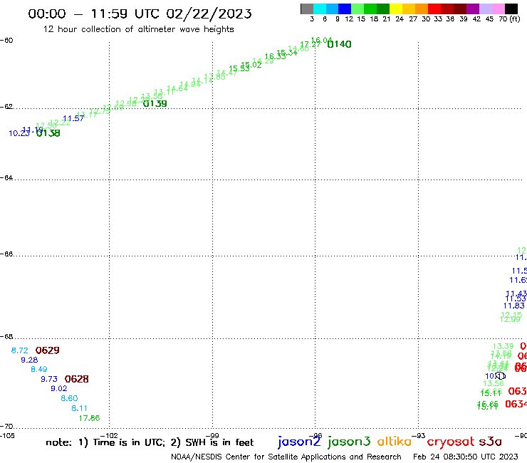Click the -60 latitude axis label
Screen dimensions: 527x463
[x=6, y=41]
